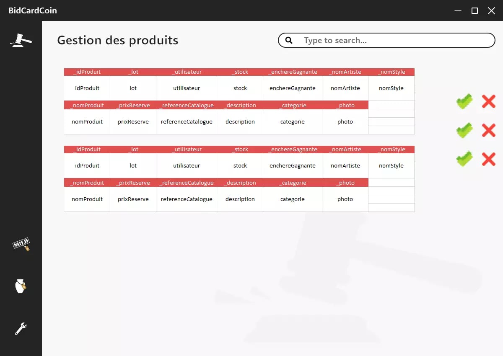Image resolution: width=503 pixels, height=356 pixels.
Task: Open the vase products sidebar icon
Action: [21, 286]
